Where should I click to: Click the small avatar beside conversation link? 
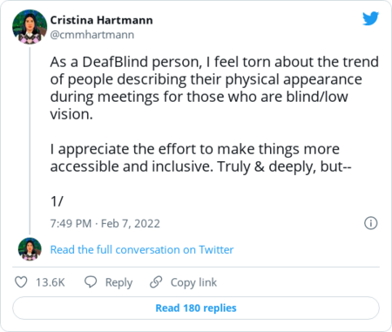[30, 249]
